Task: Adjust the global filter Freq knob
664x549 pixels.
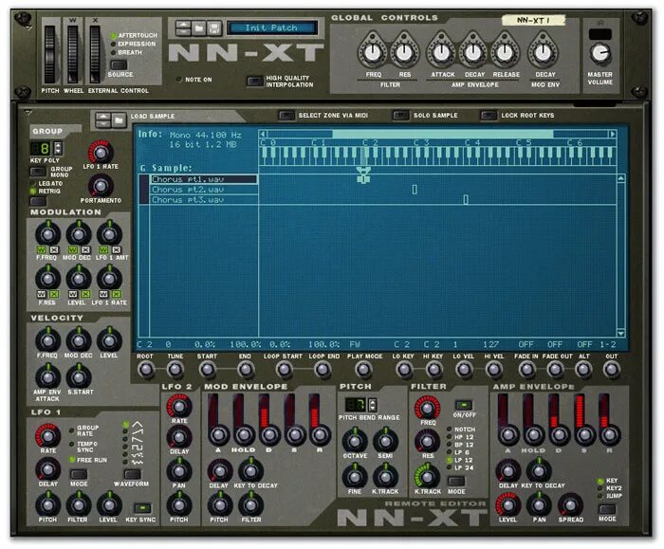Action: tap(373, 52)
